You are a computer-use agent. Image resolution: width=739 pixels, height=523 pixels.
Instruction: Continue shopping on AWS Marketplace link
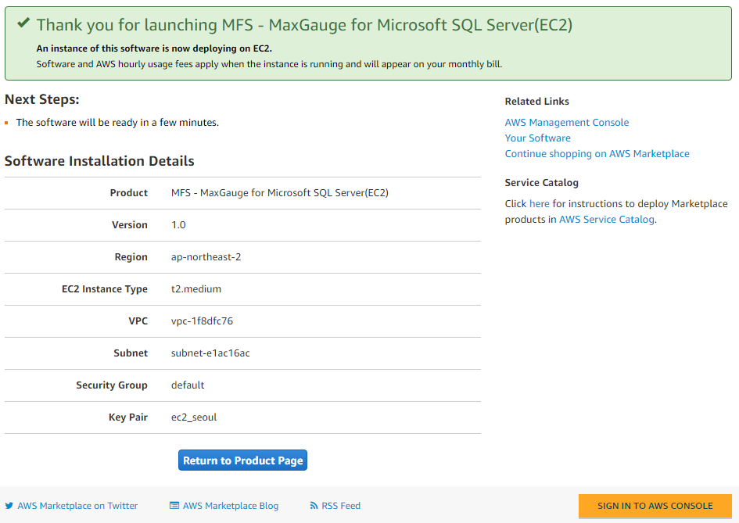click(597, 153)
